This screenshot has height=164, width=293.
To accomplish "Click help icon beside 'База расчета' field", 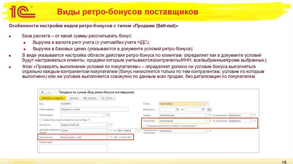I will coord(112,137).
